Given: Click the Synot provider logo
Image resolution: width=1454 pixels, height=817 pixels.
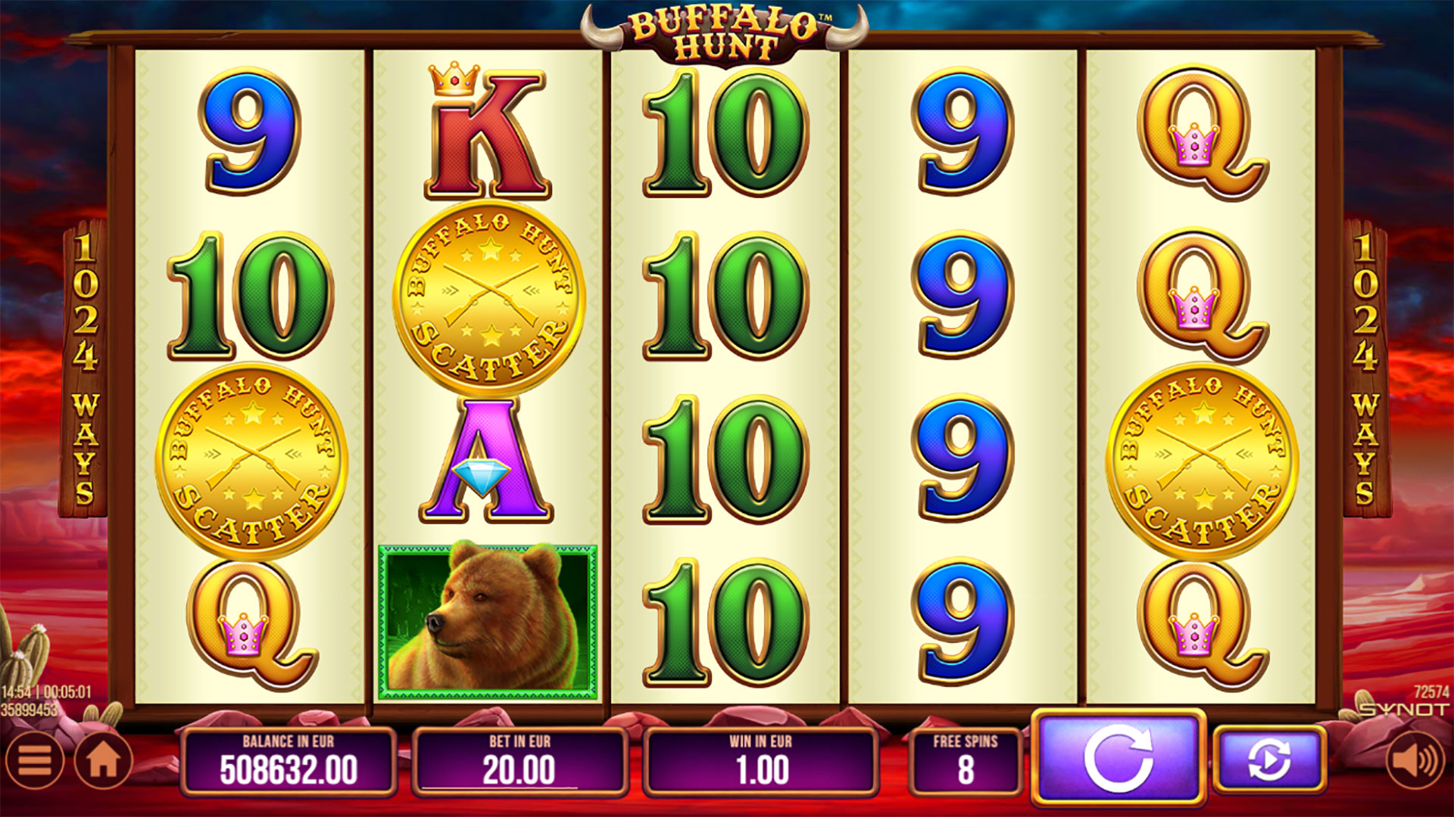Looking at the screenshot, I should pos(1403,710).
